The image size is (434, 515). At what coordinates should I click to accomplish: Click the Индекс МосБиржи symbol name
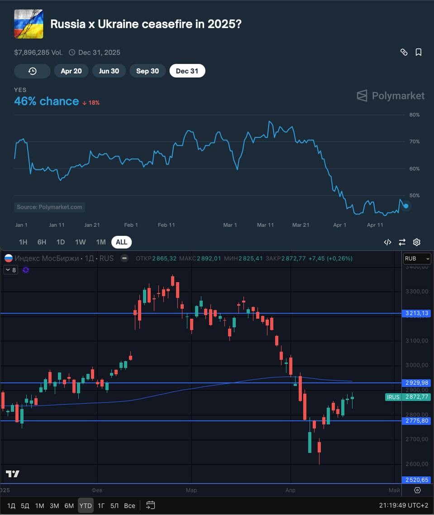tap(47, 258)
